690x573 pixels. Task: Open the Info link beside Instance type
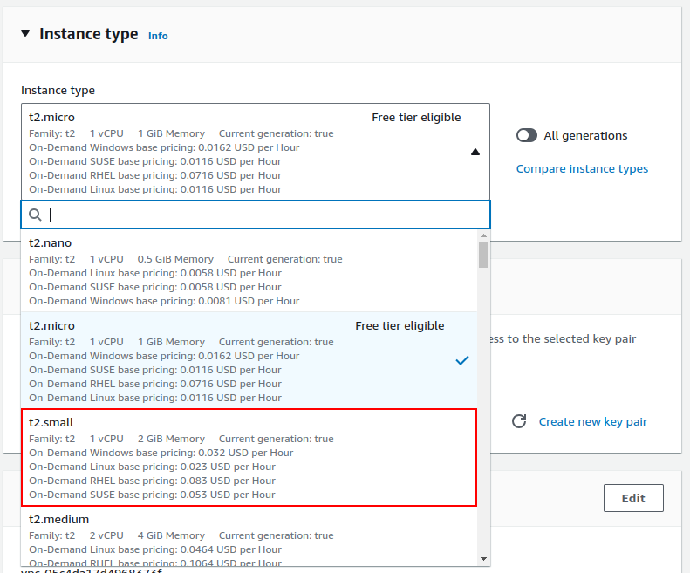[x=158, y=36]
